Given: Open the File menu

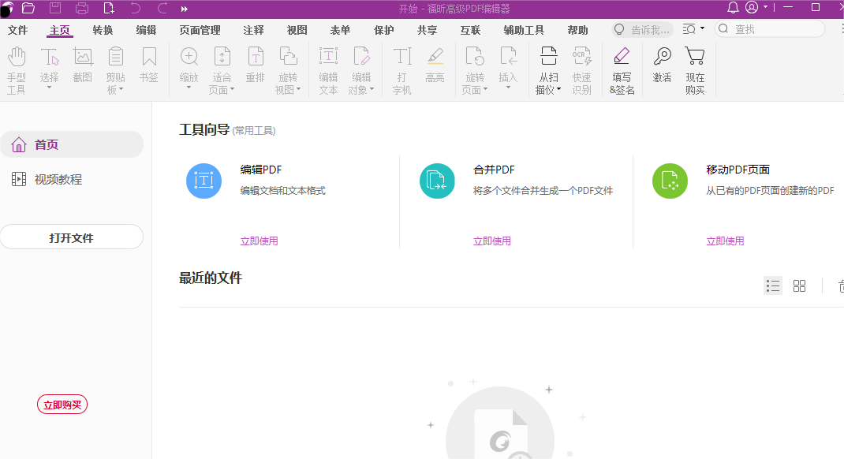Looking at the screenshot, I should tap(17, 29).
